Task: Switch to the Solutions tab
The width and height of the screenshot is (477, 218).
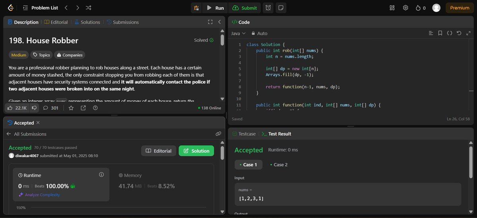Action: tap(87, 22)
